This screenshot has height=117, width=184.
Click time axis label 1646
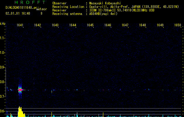pyautogui.click(x=108, y=25)
